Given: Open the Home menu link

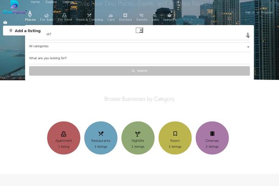Looking at the screenshot, I should point(35,2).
